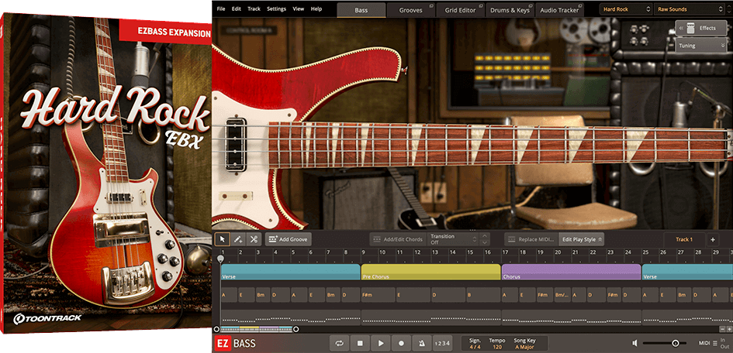This screenshot has width=733, height=353.
Task: Toggle loop playback in transport
Action: [x=339, y=343]
